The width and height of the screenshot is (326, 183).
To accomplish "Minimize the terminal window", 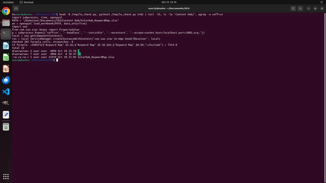I will point(308,8).
